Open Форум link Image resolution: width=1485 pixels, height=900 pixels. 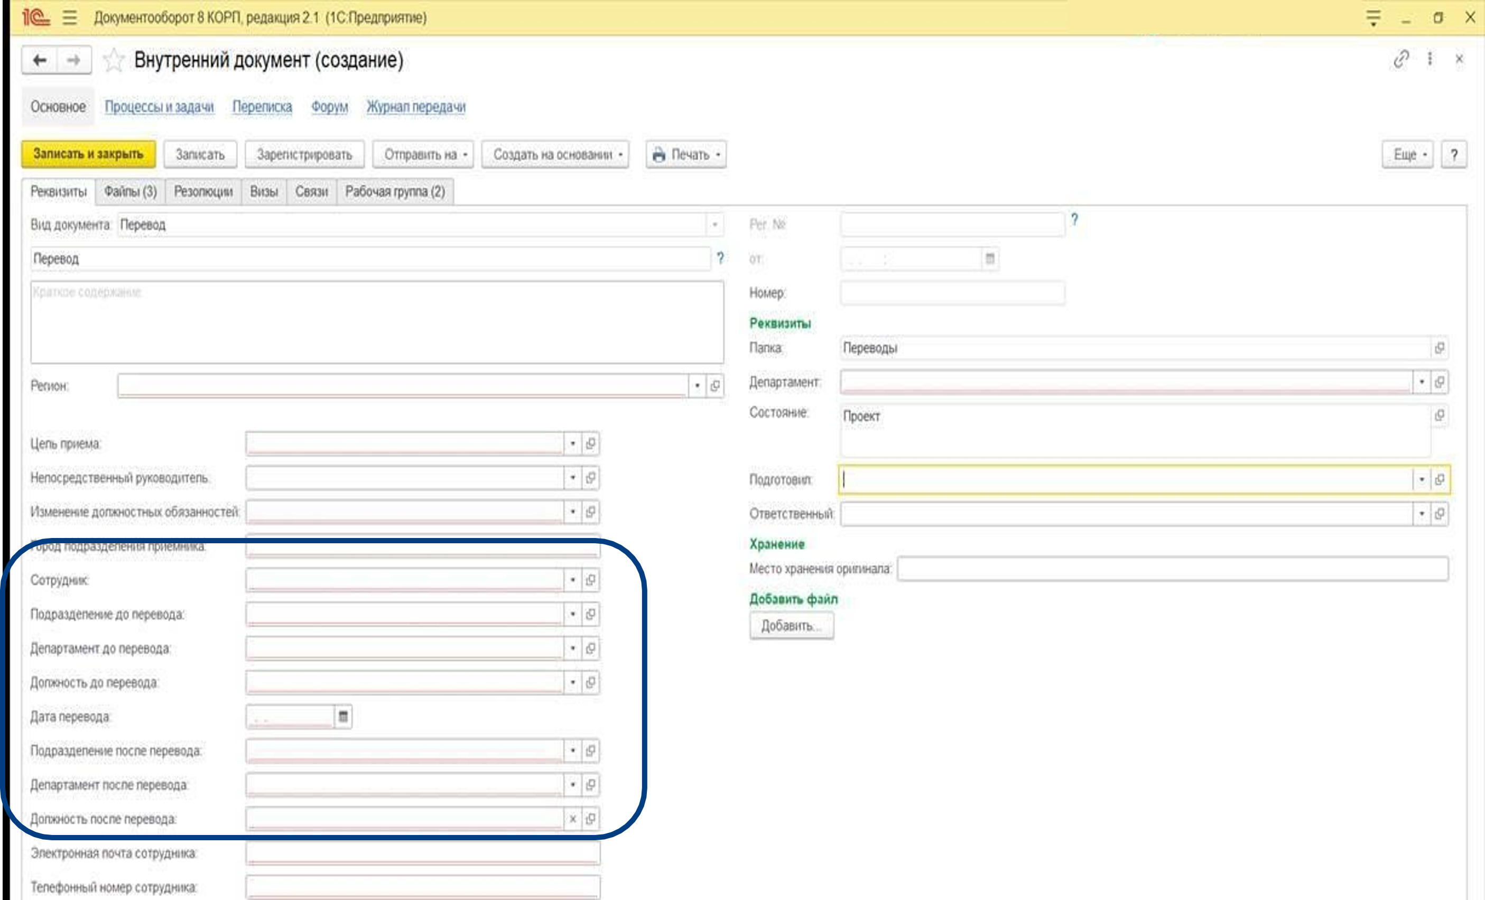tap(329, 107)
